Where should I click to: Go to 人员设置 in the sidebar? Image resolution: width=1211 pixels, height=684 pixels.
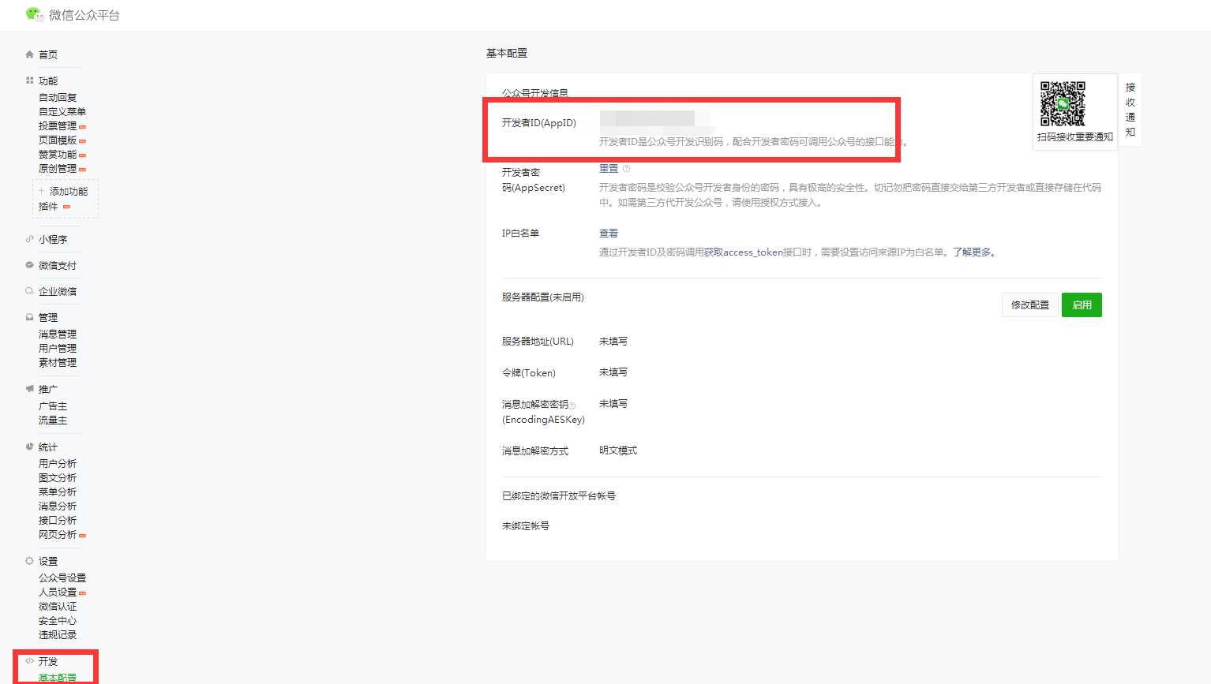point(58,592)
